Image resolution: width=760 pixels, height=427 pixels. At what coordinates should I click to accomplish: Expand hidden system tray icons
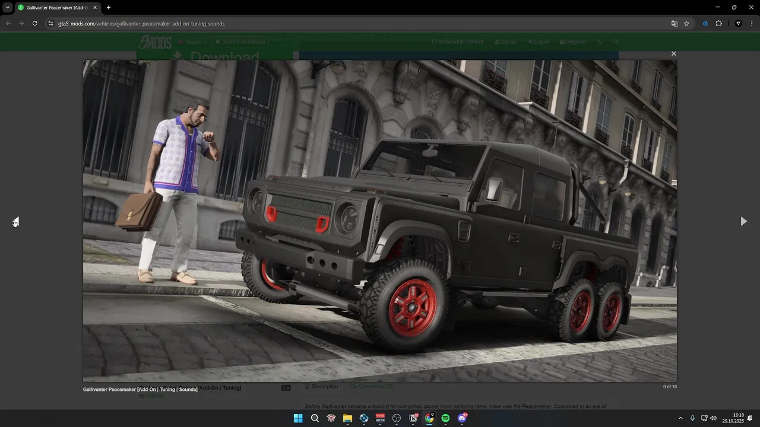pos(680,418)
